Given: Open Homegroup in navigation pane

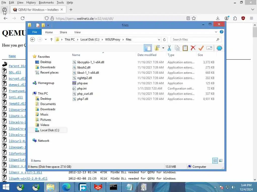Looking at the screenshot, I should tap(46, 83).
